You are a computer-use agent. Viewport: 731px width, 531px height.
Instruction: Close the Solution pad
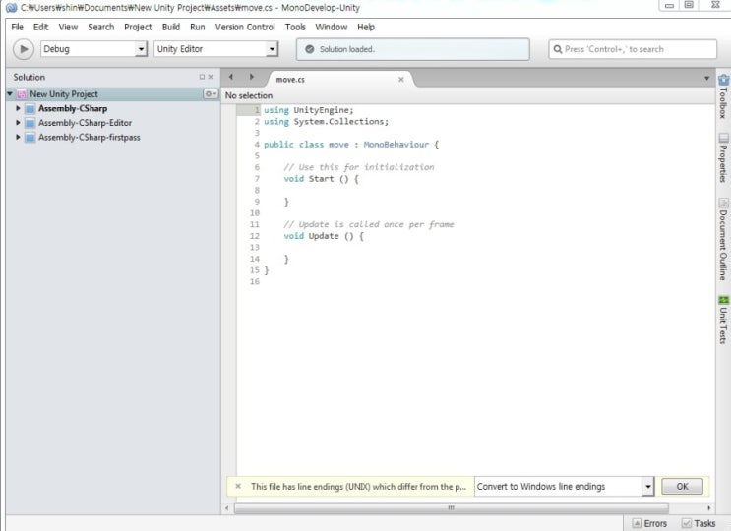211,77
